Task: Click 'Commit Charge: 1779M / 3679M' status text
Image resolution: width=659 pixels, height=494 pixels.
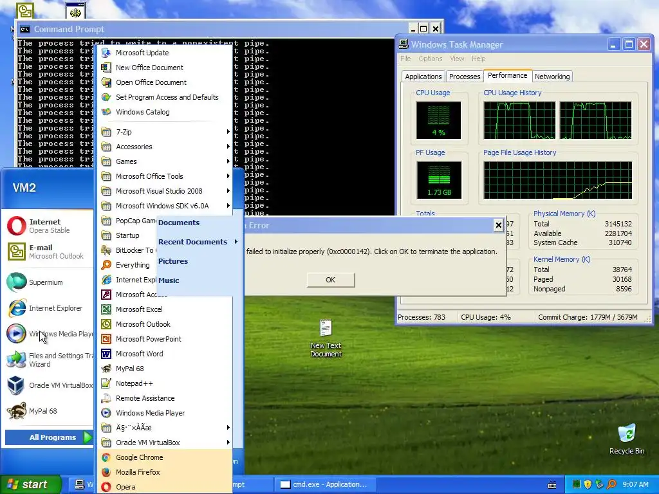Action: pos(588,317)
